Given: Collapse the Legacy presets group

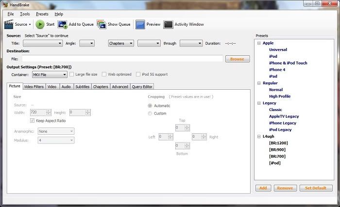Looking at the screenshot, I should tap(259, 103).
